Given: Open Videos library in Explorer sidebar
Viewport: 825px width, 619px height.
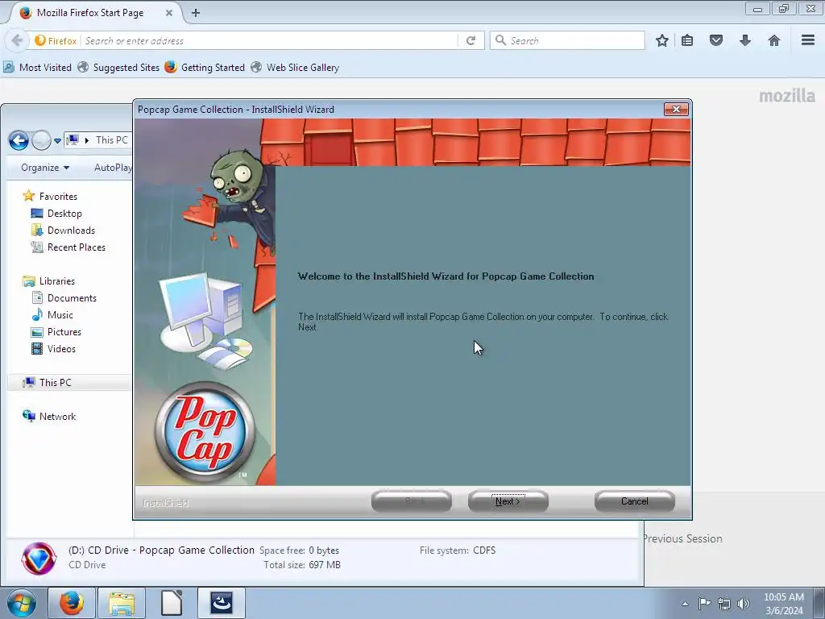Looking at the screenshot, I should tap(53, 348).
